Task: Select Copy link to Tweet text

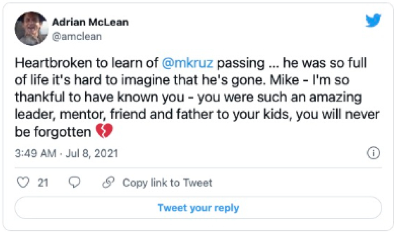Action: pos(167,183)
